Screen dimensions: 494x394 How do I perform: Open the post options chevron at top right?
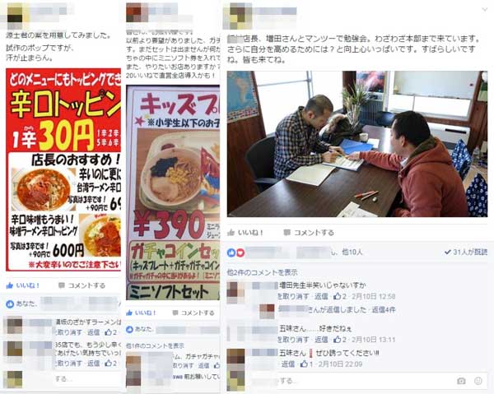485,10
